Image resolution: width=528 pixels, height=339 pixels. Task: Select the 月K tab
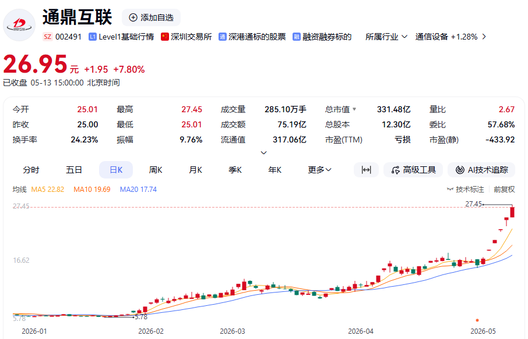tap(195, 170)
